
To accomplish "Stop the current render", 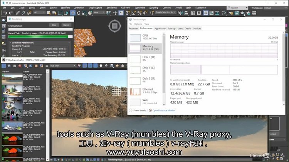I will 54,25.
